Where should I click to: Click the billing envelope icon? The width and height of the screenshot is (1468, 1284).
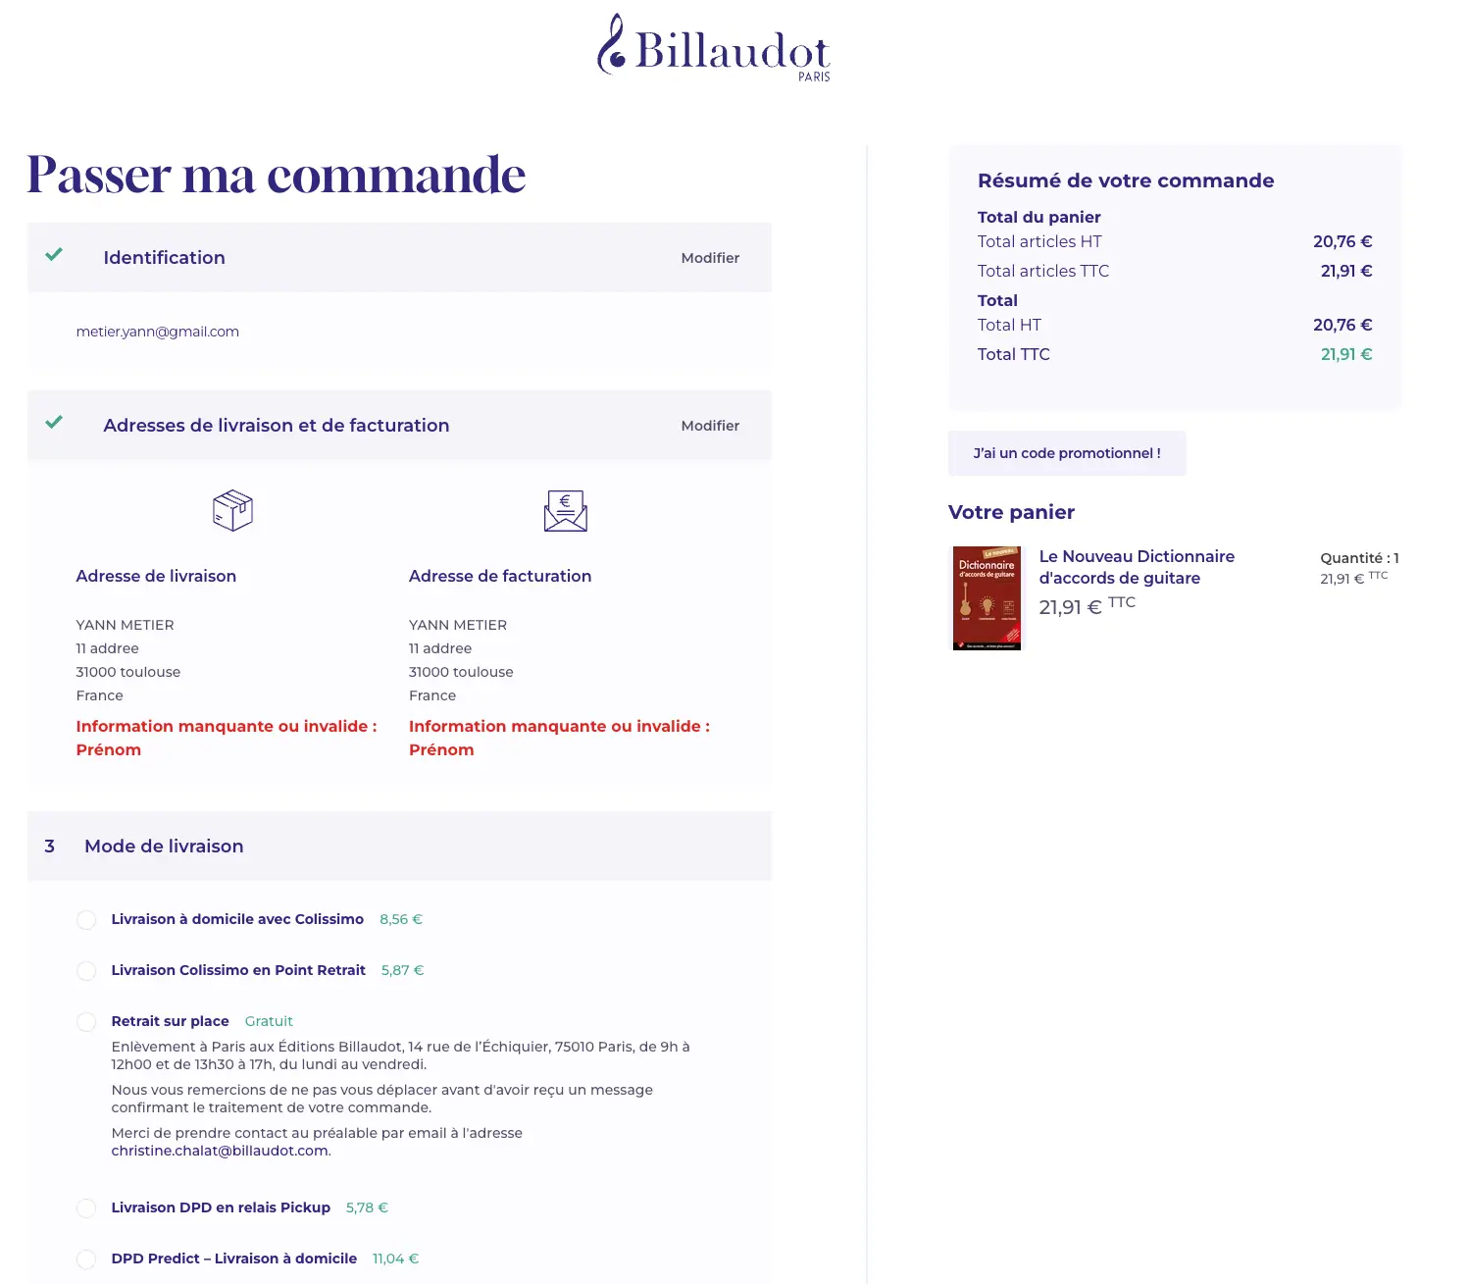click(x=565, y=510)
